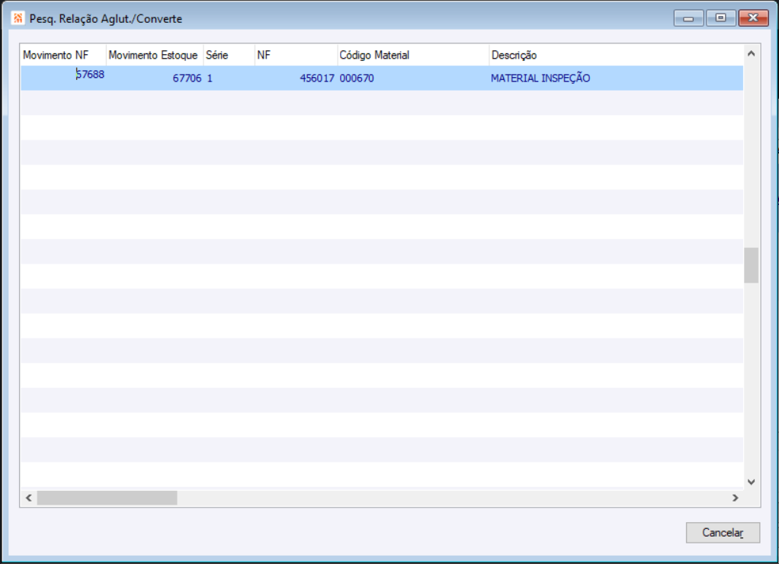Close the Pesq. Relação Aglut./Converte window

tap(753, 18)
